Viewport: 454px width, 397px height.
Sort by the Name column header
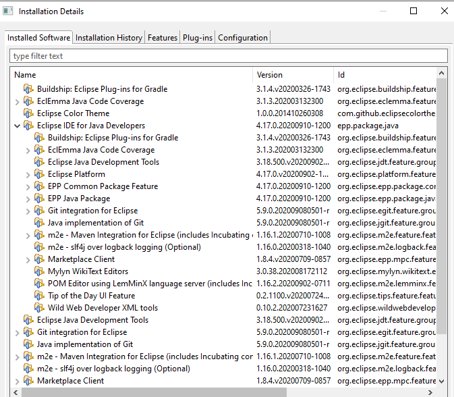pyautogui.click(x=132, y=75)
